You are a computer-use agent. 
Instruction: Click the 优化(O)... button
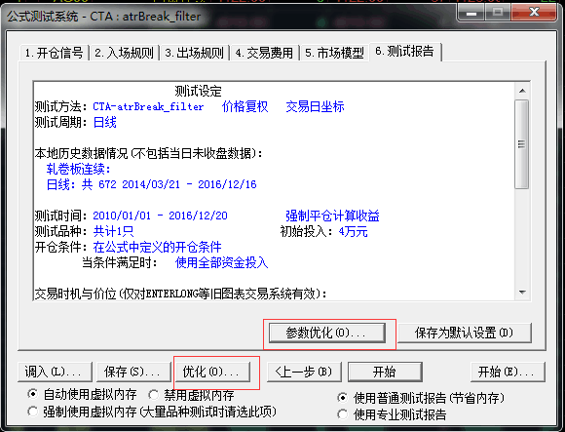pyautogui.click(x=212, y=372)
